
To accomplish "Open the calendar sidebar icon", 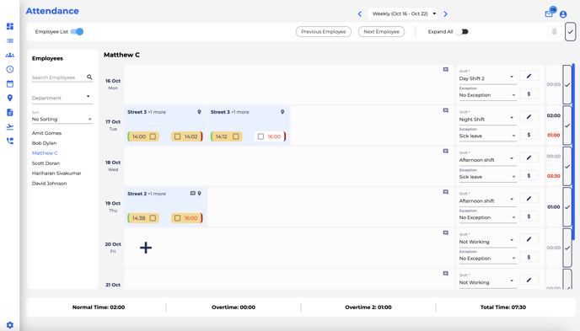I will coord(10,83).
